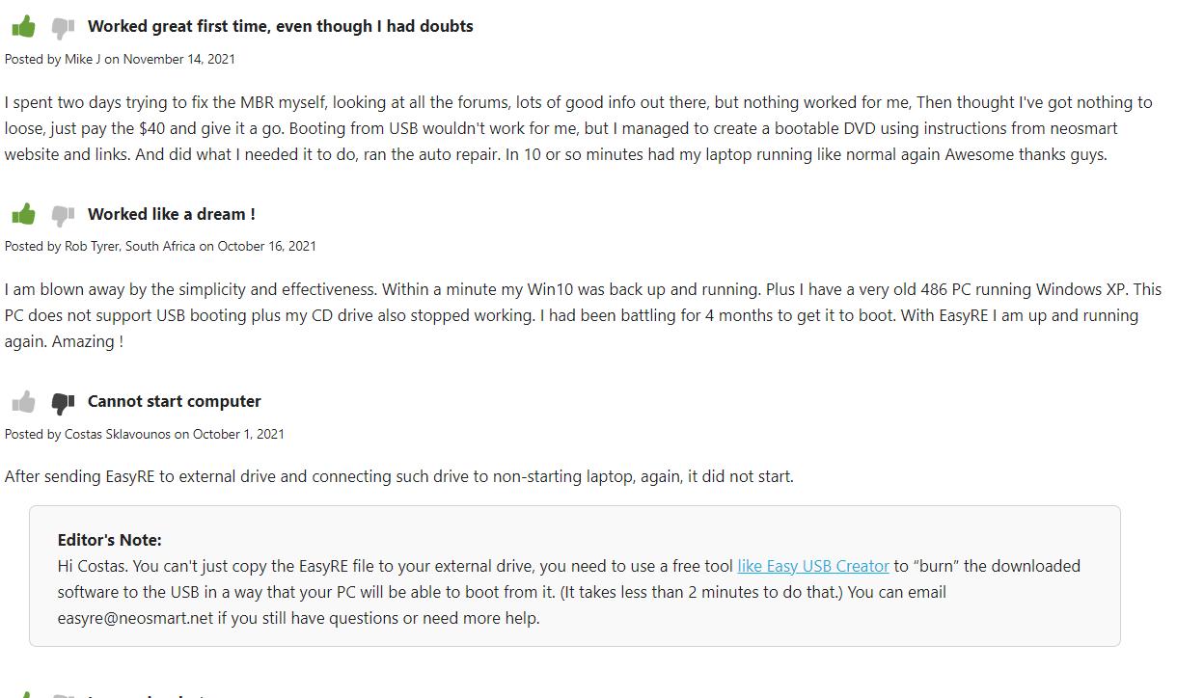Click thumbs up on 'Cannot start computer' review
This screenshot has height=698, width=1204.
click(24, 401)
